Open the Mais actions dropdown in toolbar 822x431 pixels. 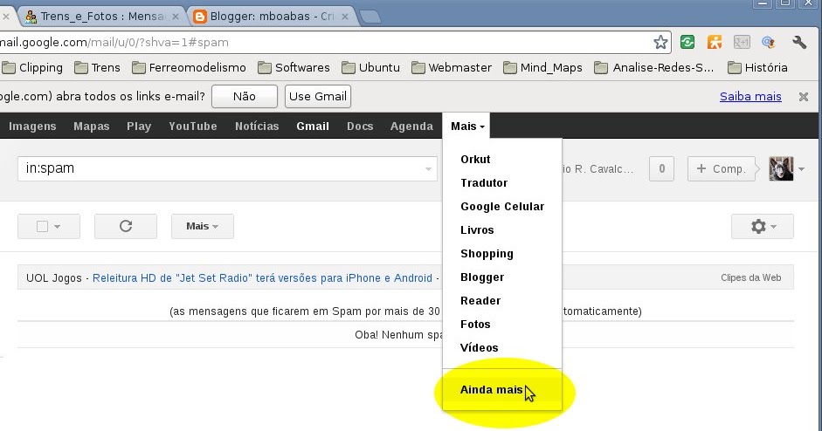[203, 226]
